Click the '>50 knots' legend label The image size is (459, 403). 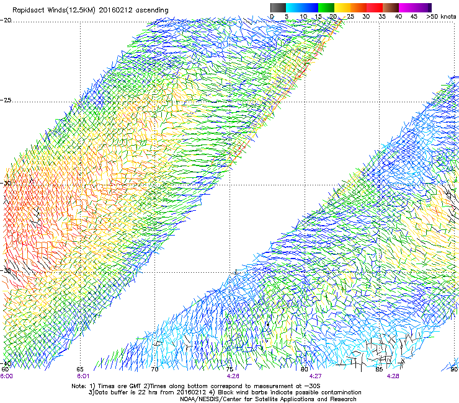(x=441, y=16)
